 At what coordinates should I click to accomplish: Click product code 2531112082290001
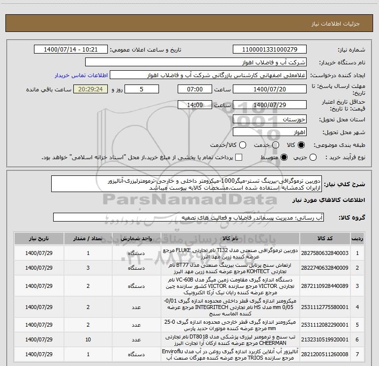[x=325, y=325]
